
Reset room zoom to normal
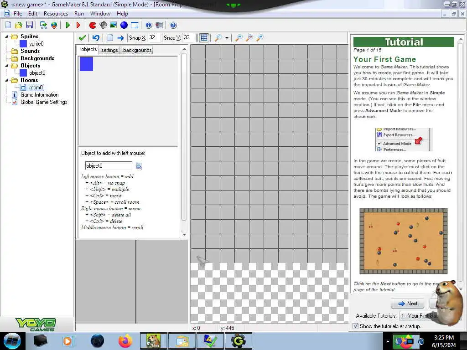[249, 38]
